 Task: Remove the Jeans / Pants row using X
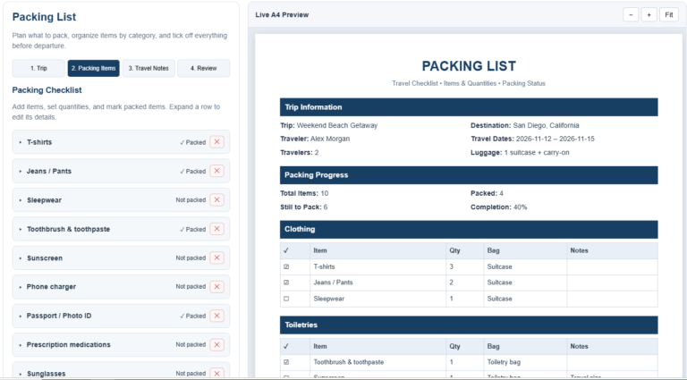coord(216,171)
